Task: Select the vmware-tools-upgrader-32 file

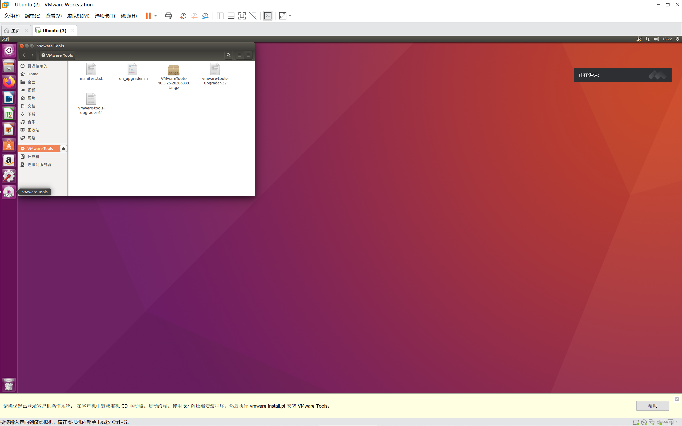Action: click(x=215, y=74)
